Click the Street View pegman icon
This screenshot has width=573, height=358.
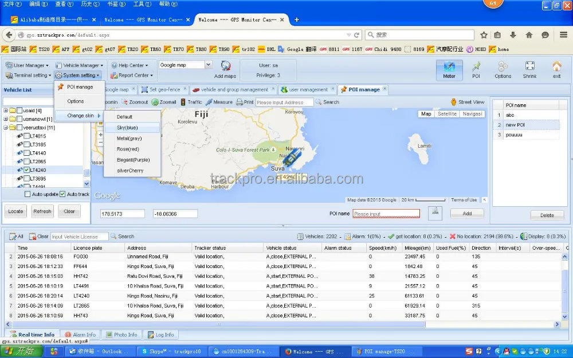coord(454,102)
